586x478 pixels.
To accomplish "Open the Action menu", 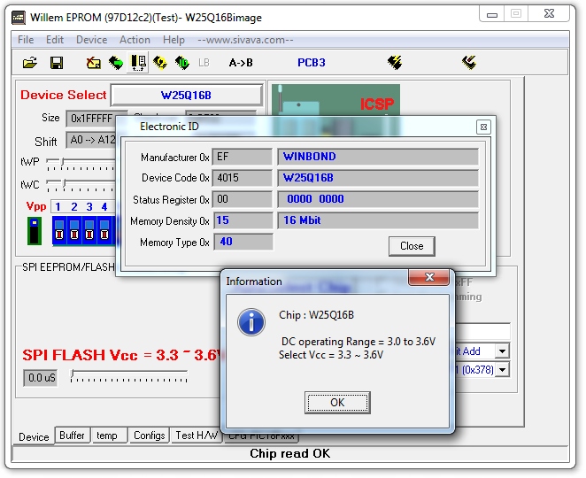I will pos(135,40).
